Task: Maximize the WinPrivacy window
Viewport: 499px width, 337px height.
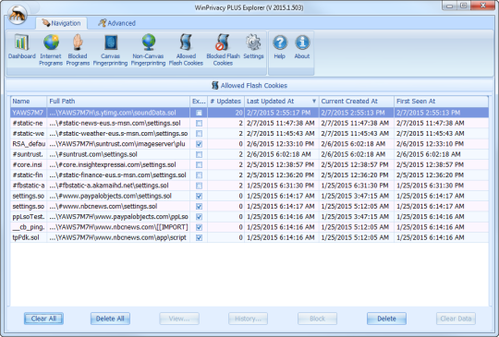Action: 464,6
